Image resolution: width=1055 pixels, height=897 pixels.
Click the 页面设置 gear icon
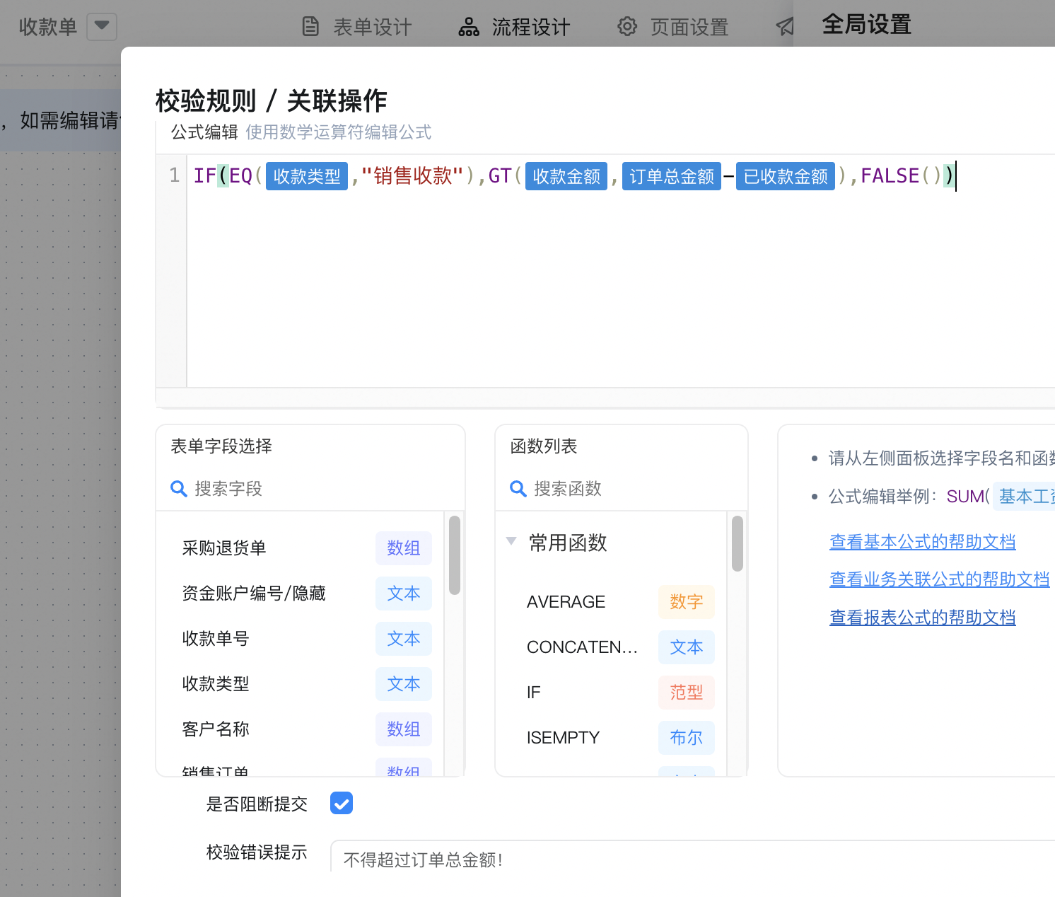click(627, 27)
